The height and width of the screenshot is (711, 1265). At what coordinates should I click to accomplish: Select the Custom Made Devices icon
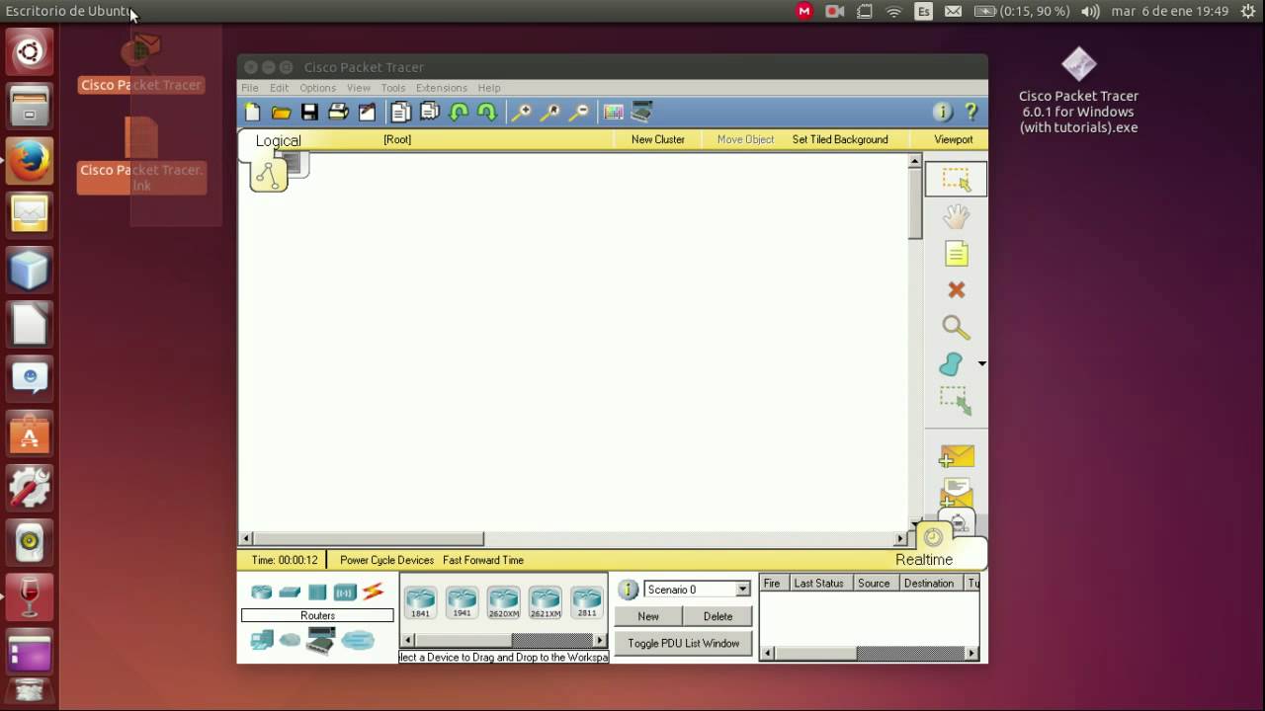tap(320, 640)
